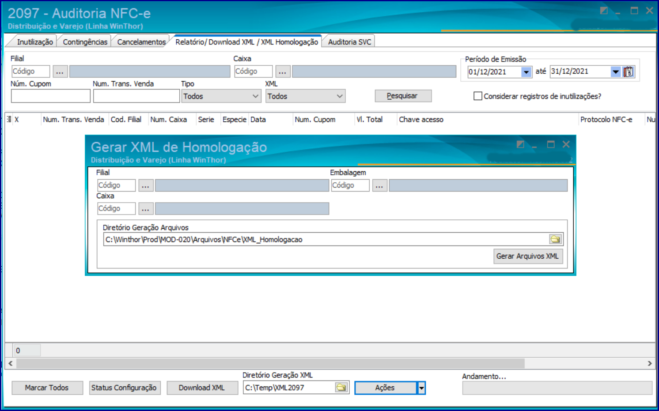This screenshot has width=659, height=411.
Task: Sort by Cod. Filial column header
Action: click(x=126, y=120)
